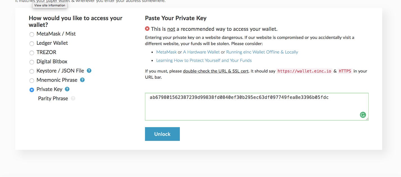Click help icon next to Keystore / JSON File
Screen dimensions: 401x177
click(x=89, y=71)
